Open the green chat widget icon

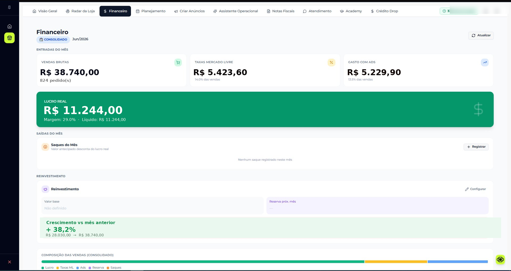[500, 259]
